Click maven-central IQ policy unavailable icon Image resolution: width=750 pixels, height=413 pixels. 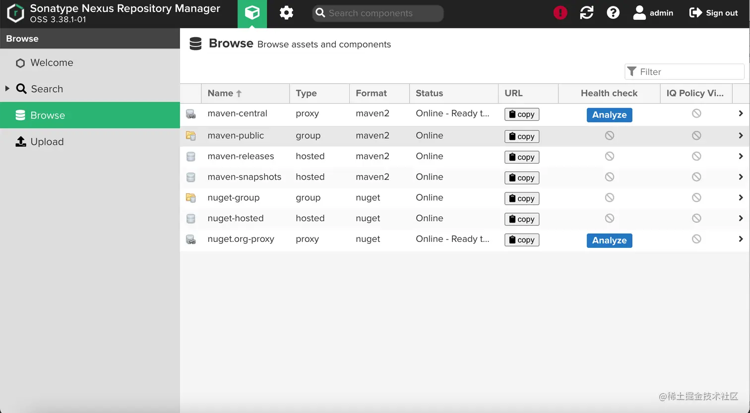coord(696,114)
